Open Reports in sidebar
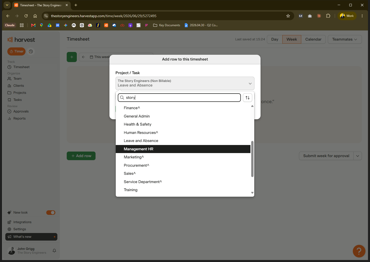The height and width of the screenshot is (262, 370). 19,119
